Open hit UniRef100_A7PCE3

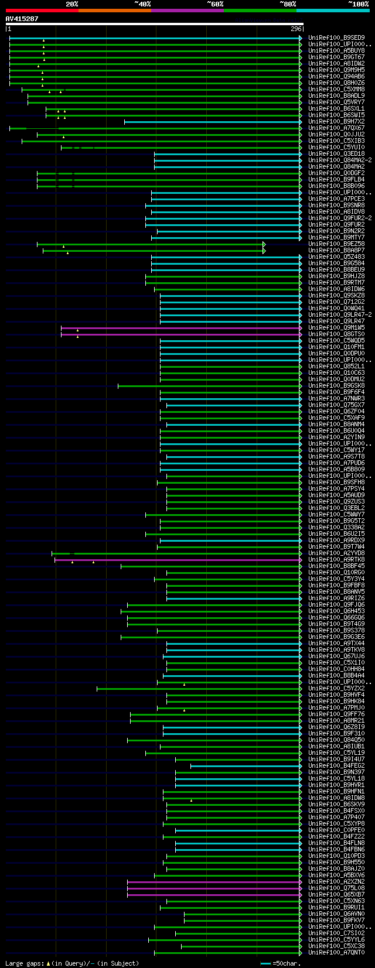(336, 199)
